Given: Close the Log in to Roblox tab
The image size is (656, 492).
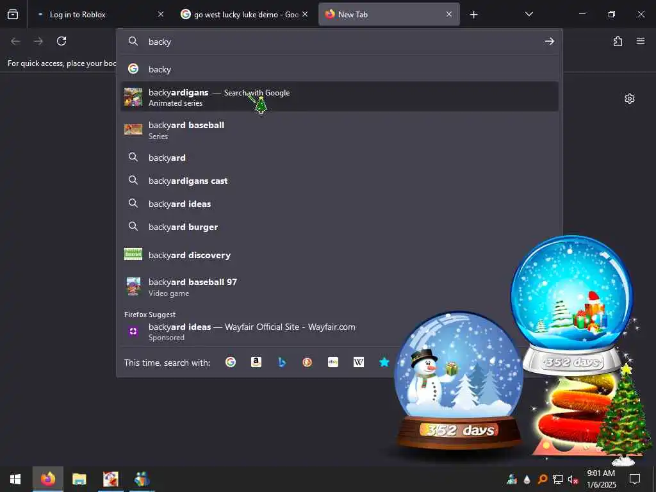Looking at the screenshot, I should [161, 14].
